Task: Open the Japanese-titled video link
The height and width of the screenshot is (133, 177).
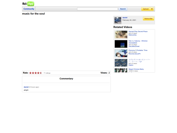Action: [139, 60]
